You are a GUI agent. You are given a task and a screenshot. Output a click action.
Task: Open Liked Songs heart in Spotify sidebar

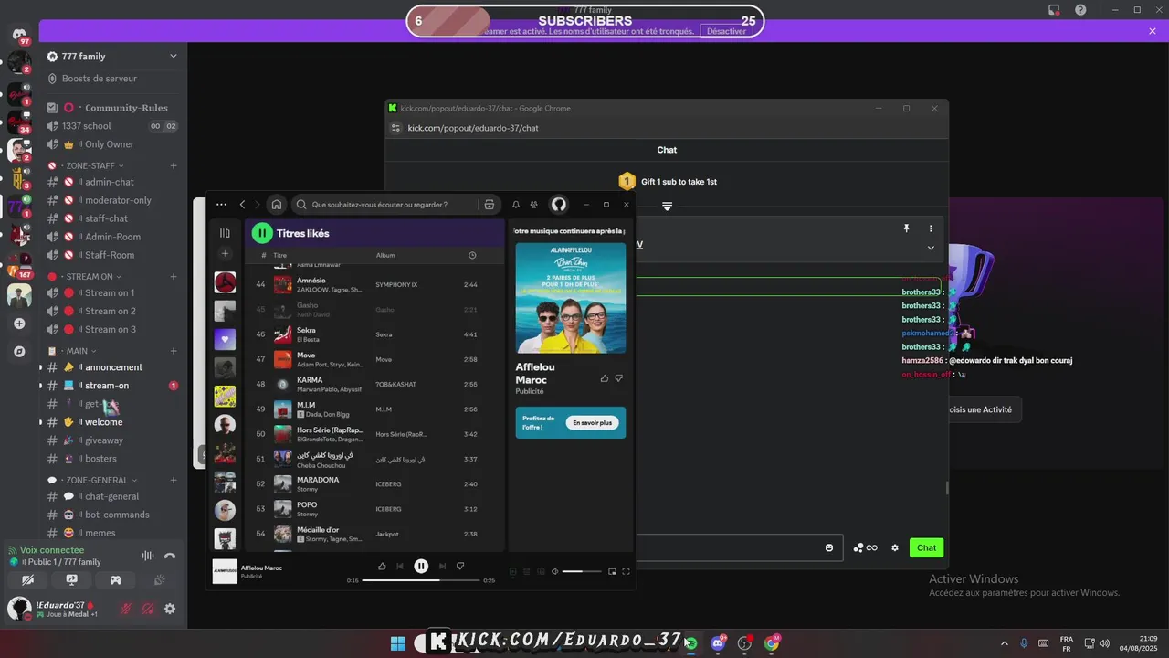(225, 339)
